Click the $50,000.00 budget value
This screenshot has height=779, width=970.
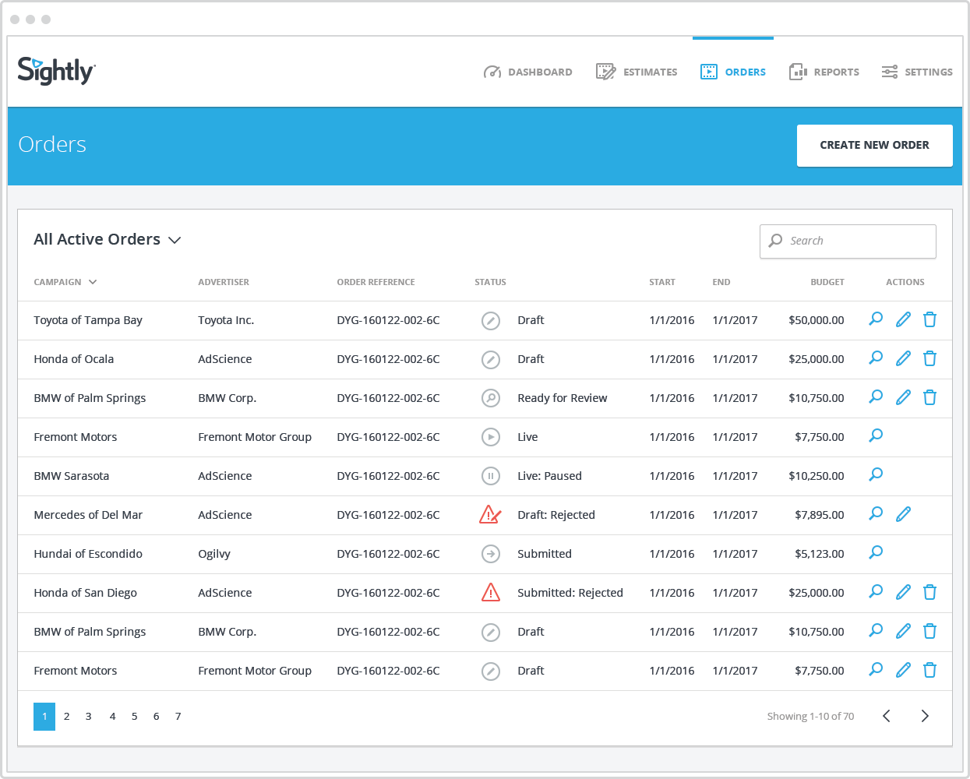point(817,320)
